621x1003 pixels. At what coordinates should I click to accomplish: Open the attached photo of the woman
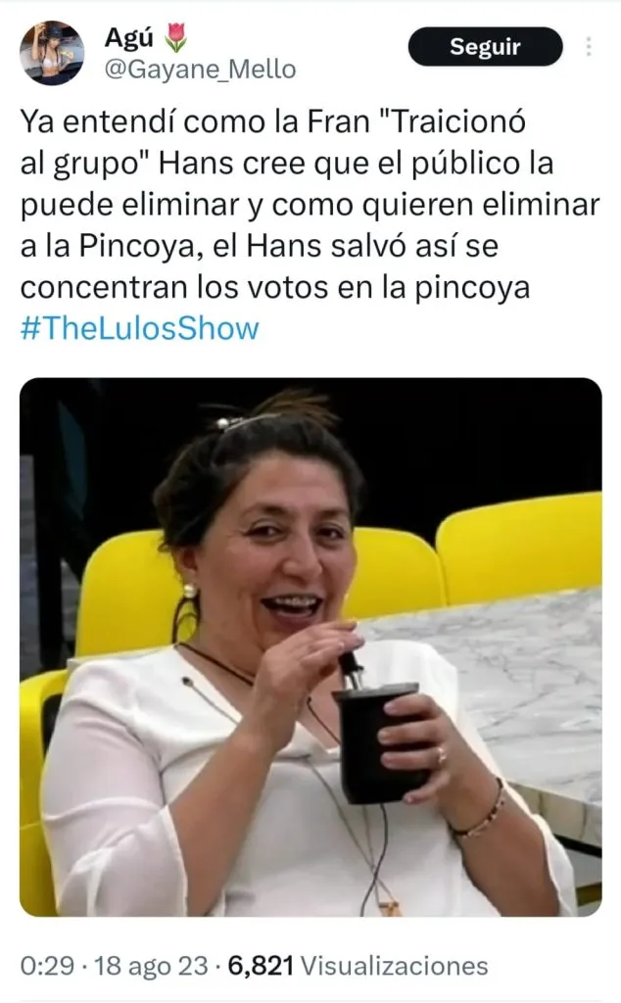pyautogui.click(x=310, y=646)
